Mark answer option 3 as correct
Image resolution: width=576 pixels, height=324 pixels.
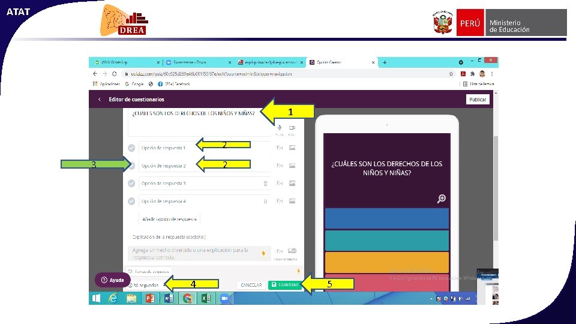(131, 184)
